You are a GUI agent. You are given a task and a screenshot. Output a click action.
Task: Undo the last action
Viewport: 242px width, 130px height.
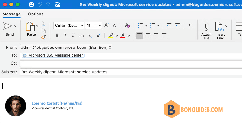click(40, 4)
